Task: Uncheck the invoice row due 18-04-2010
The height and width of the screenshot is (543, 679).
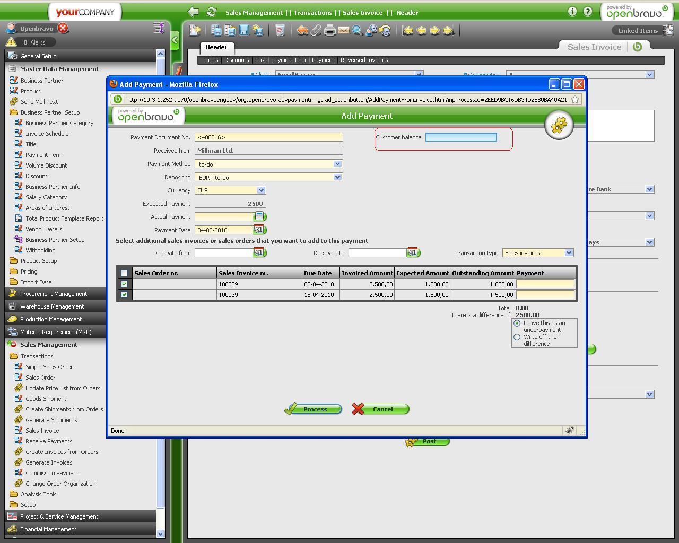Action: coord(125,295)
